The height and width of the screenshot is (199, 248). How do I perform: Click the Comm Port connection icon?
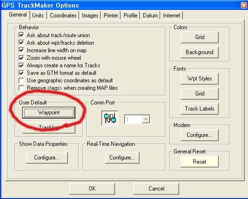coord(109,118)
